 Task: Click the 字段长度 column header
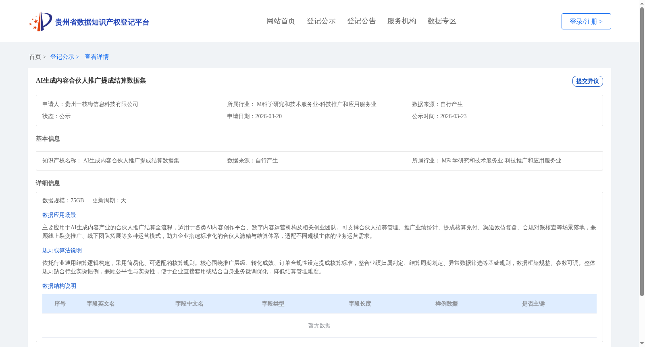pos(360,303)
